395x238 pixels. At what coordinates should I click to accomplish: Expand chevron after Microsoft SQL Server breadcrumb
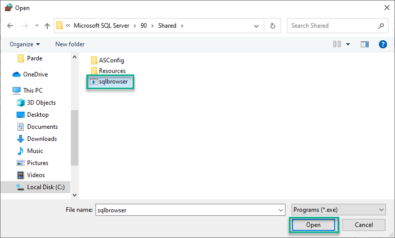click(135, 26)
